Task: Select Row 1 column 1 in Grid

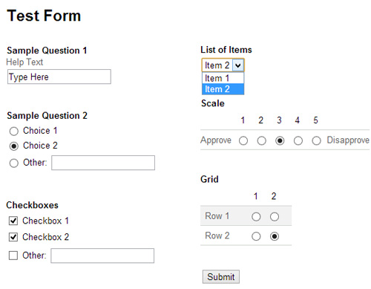Action: [256, 217]
